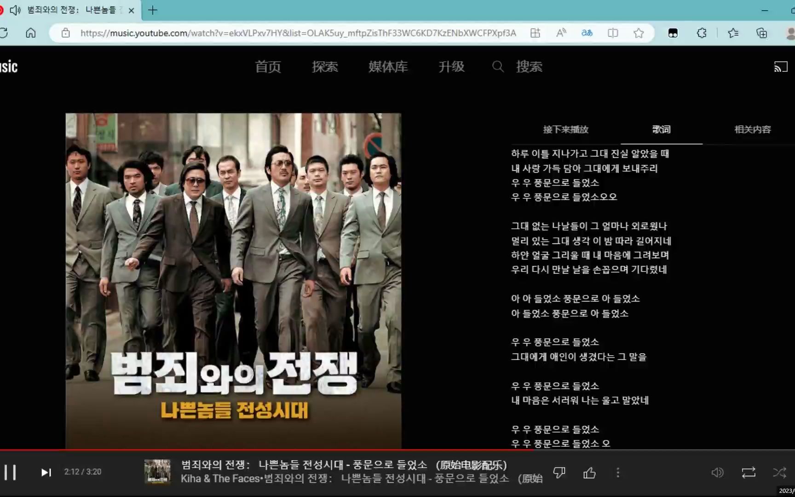Dislike the current song
Viewport: 795px width, 497px height.
click(559, 473)
